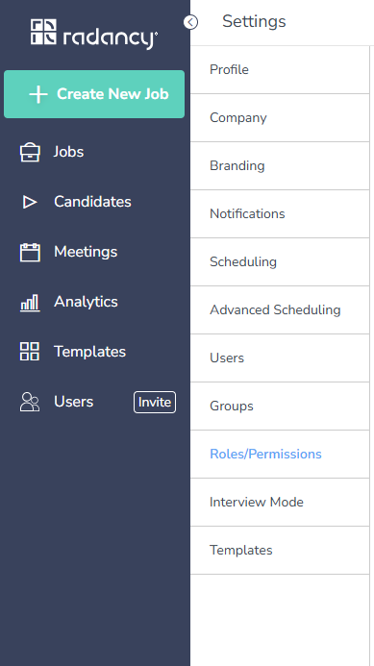The height and width of the screenshot is (666, 374).
Task: Select Users in the Settings list
Action: tap(280, 358)
